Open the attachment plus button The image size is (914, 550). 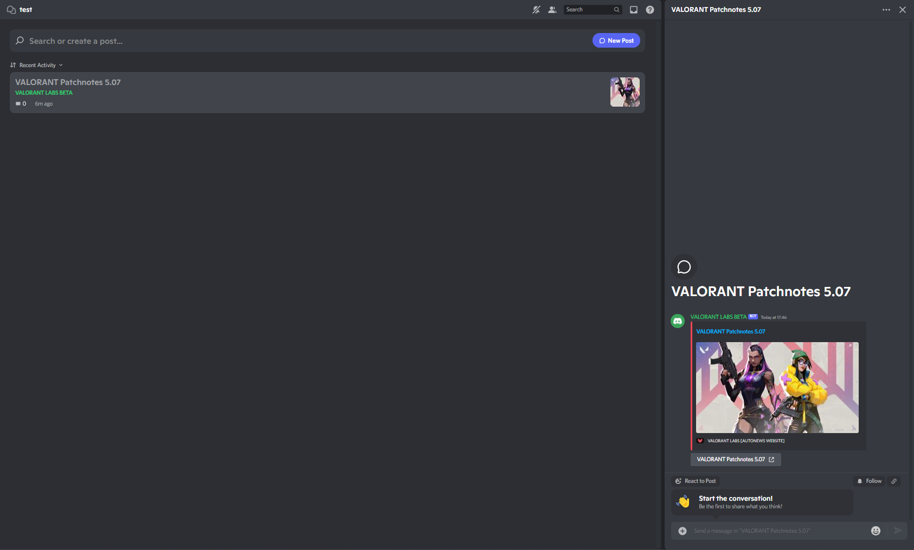tap(683, 531)
